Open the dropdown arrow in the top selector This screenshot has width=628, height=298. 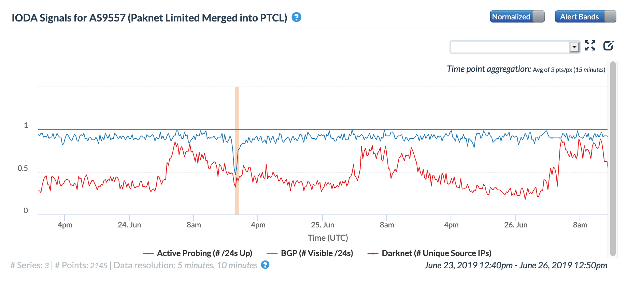click(574, 47)
